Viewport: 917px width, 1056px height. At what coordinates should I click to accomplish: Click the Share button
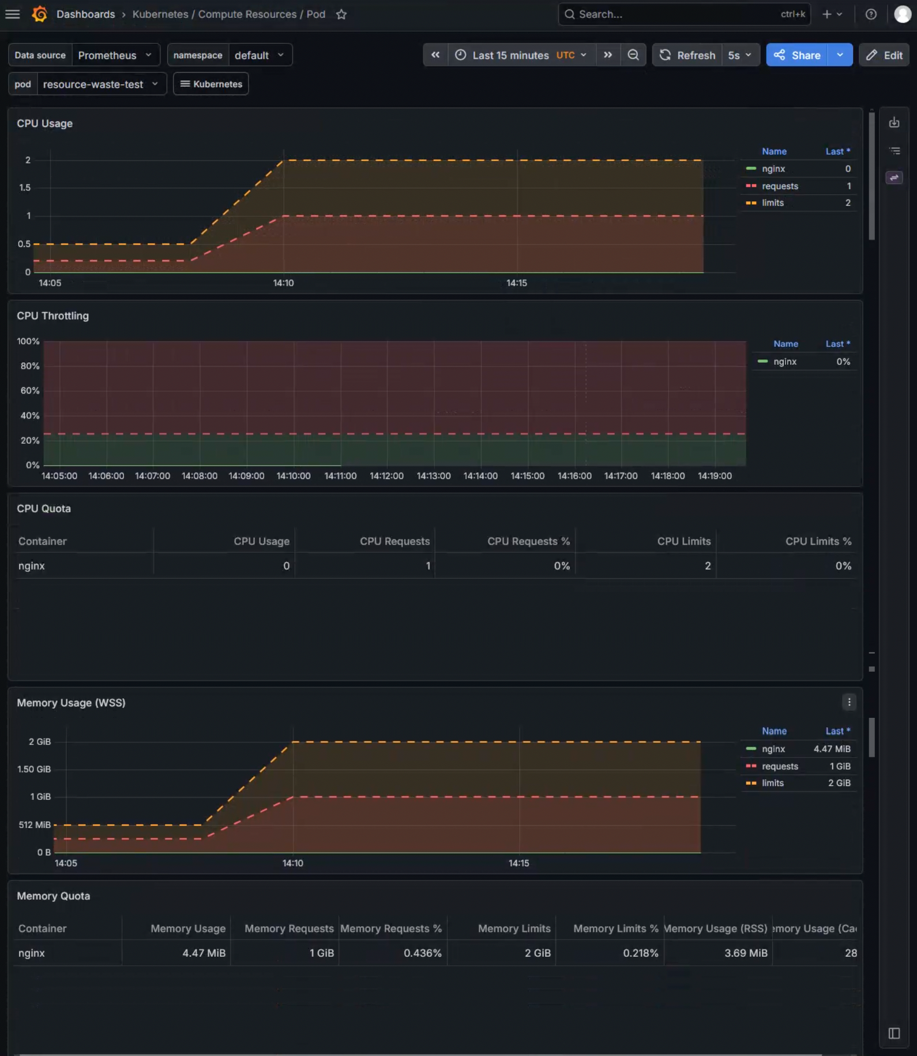pyautogui.click(x=797, y=55)
